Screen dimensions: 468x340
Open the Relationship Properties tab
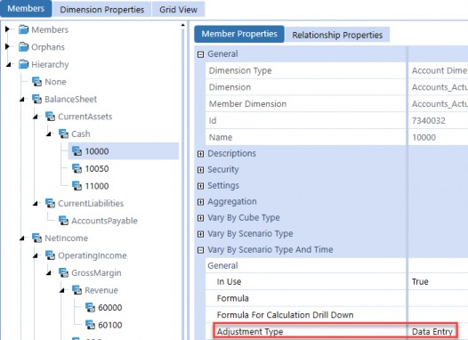tap(337, 35)
